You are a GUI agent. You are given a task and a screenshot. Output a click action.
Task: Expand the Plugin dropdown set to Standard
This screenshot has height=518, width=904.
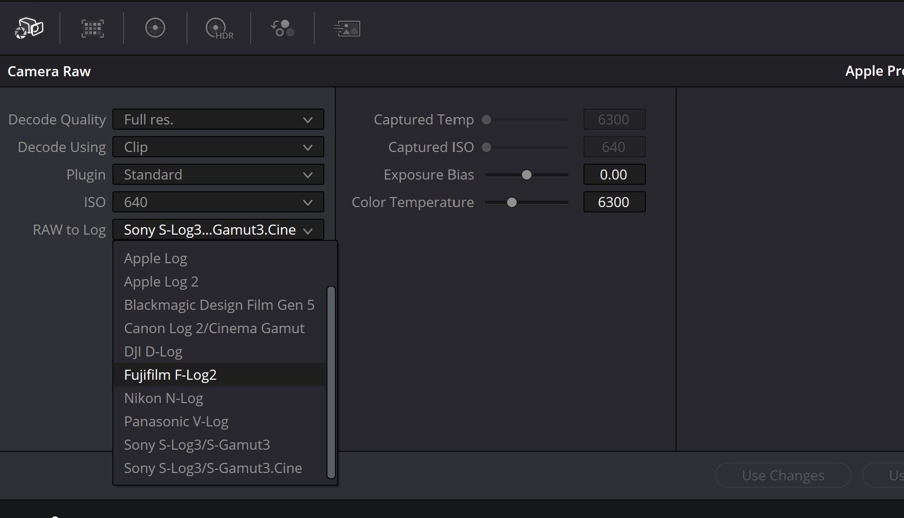[218, 175]
